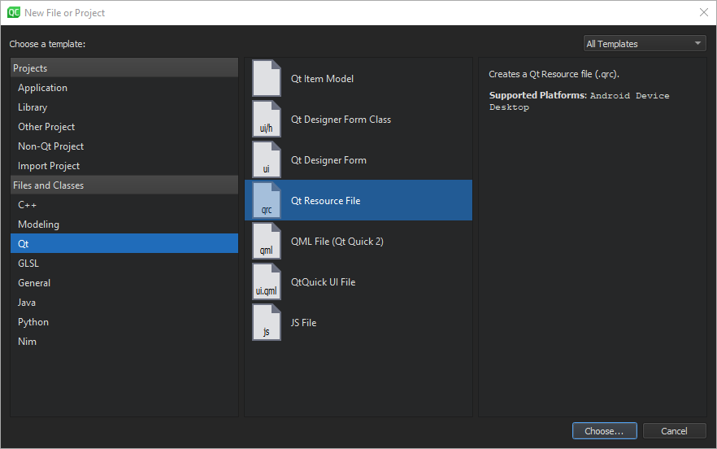This screenshot has height=449, width=717.
Task: Click the js file icon
Action: [x=267, y=323]
